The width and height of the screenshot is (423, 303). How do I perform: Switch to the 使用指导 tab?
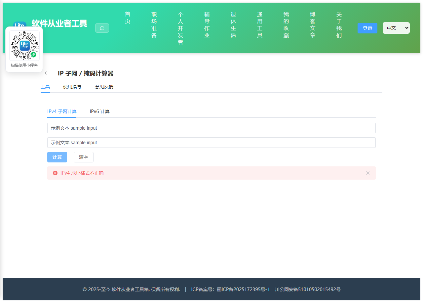point(72,87)
